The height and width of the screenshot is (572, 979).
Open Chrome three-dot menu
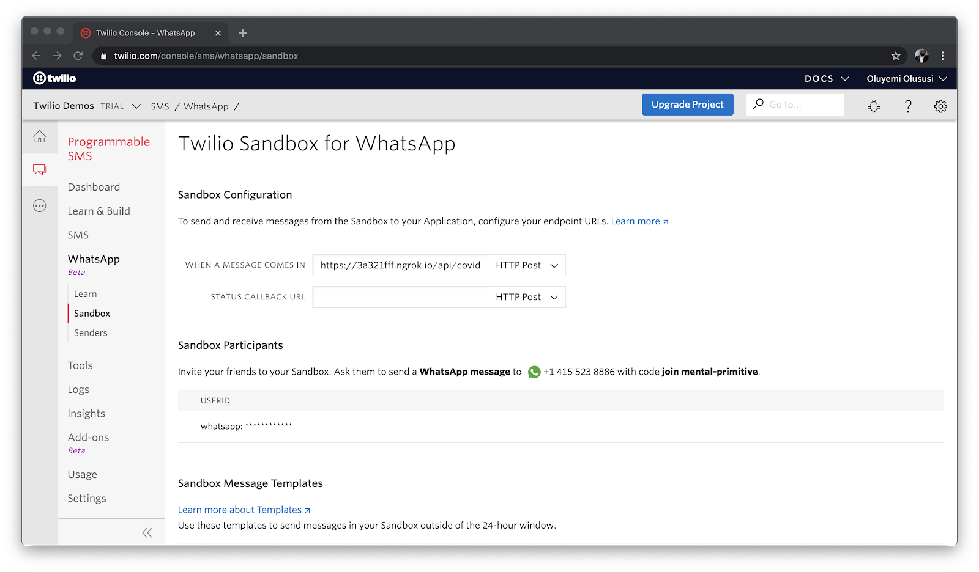942,56
